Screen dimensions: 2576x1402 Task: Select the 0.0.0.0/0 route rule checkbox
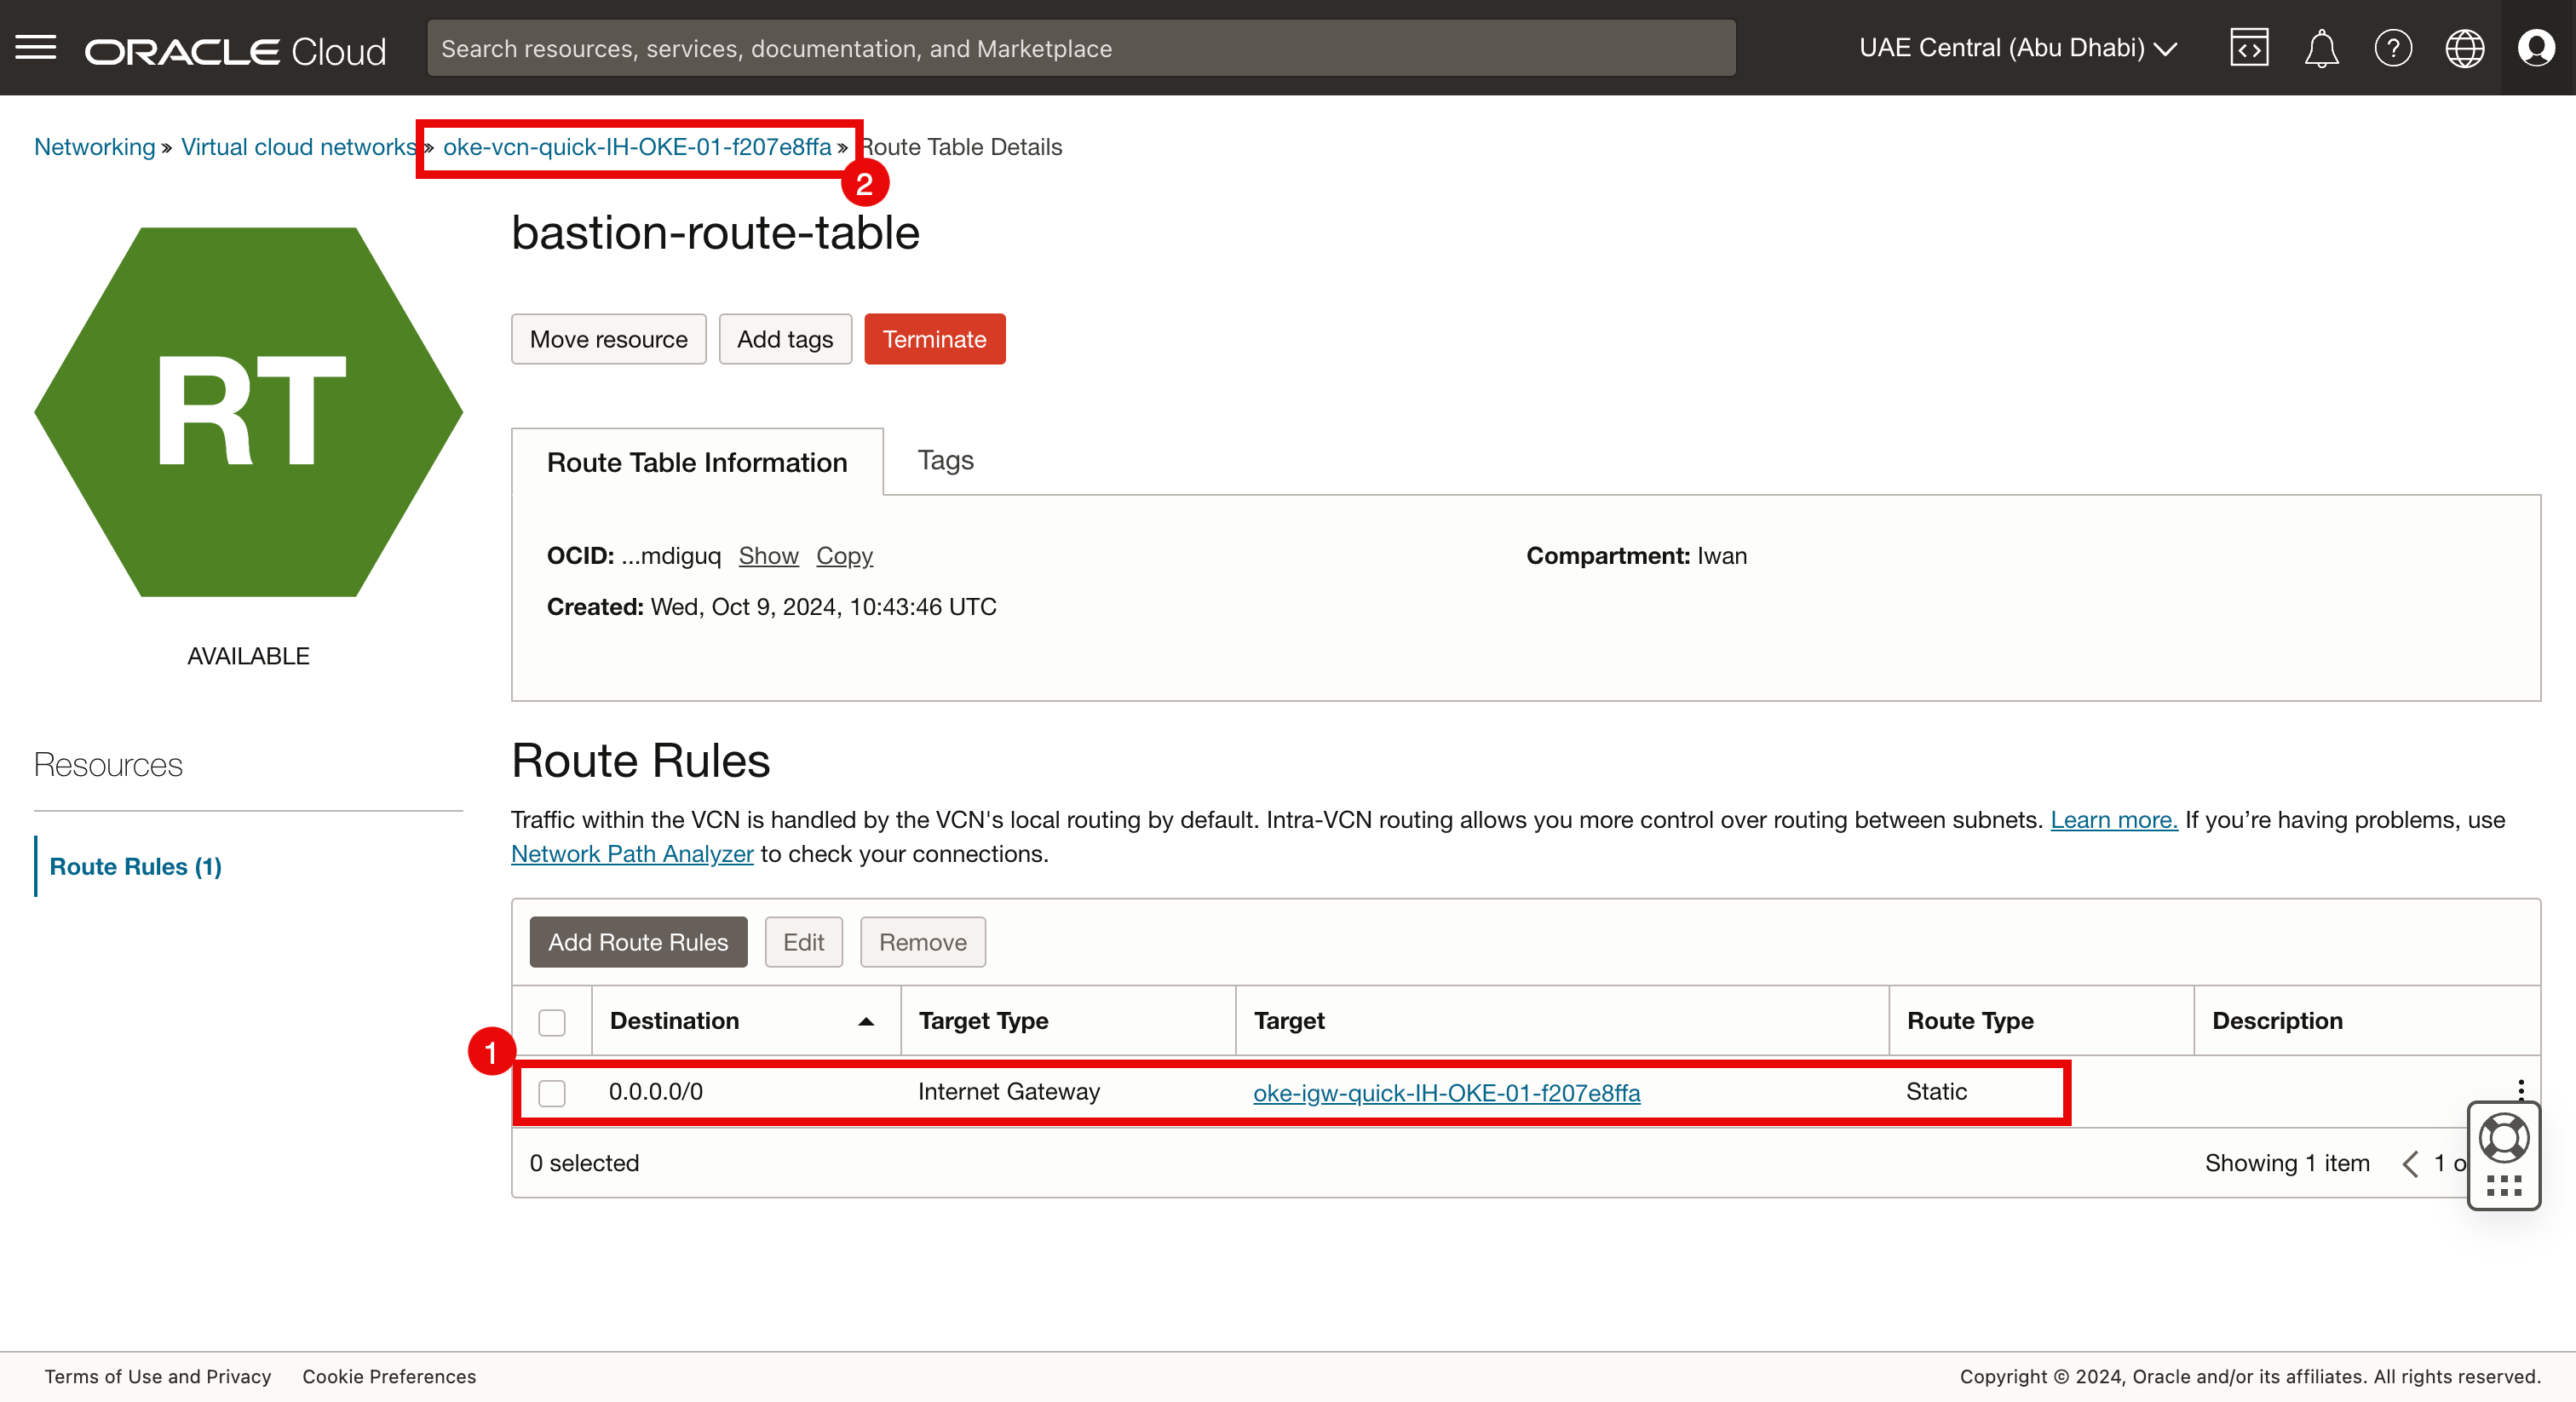(x=551, y=1092)
